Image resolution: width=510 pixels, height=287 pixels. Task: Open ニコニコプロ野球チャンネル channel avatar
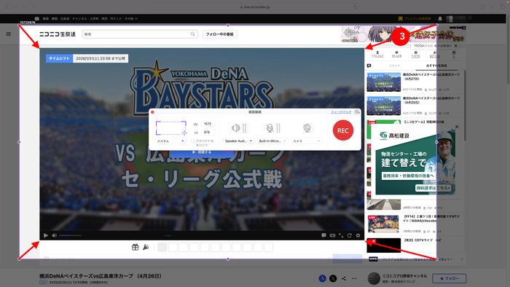click(x=374, y=278)
